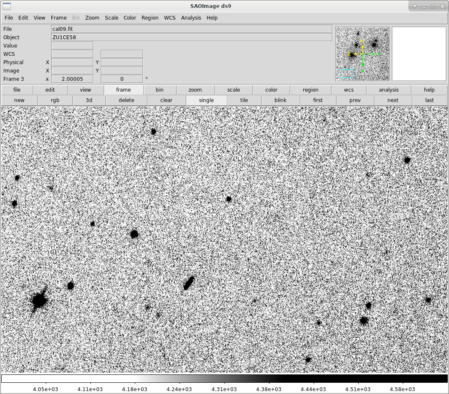The image size is (449, 394).
Task: Go to the last frame
Action: (x=429, y=100)
